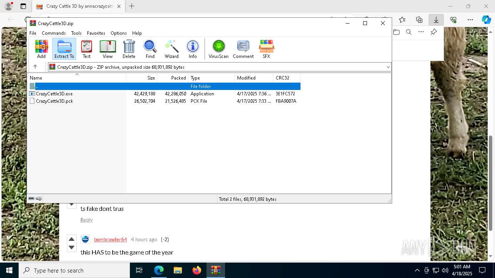Image resolution: width=495 pixels, height=278 pixels.
Task: Launch the Wizard tool
Action: click(172, 49)
